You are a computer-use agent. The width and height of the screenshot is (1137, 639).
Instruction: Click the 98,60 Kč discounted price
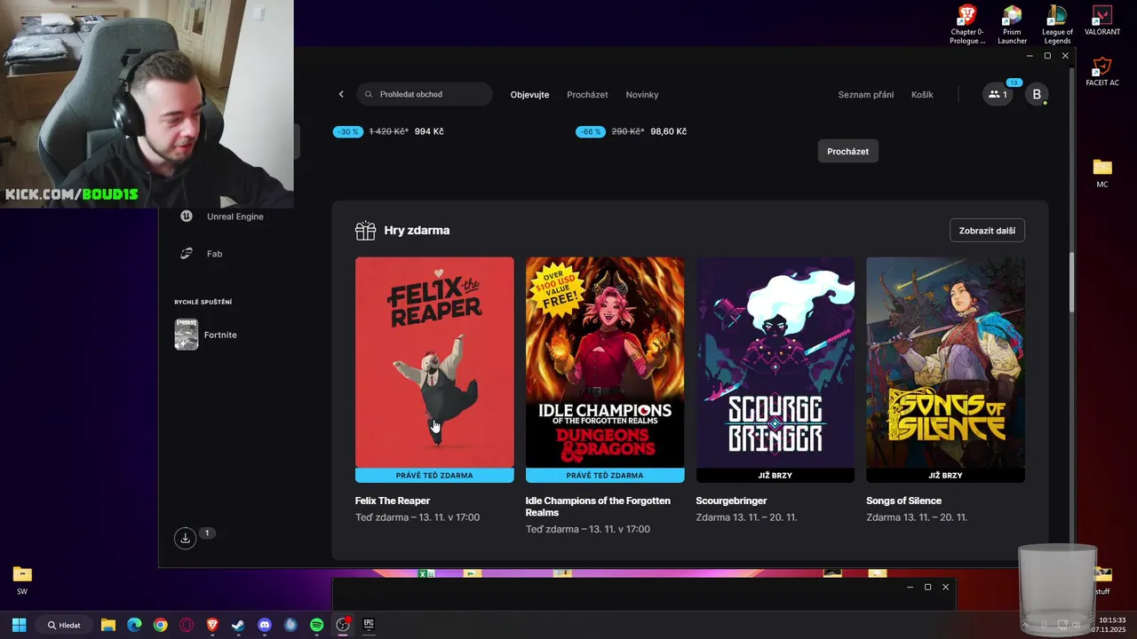(669, 131)
